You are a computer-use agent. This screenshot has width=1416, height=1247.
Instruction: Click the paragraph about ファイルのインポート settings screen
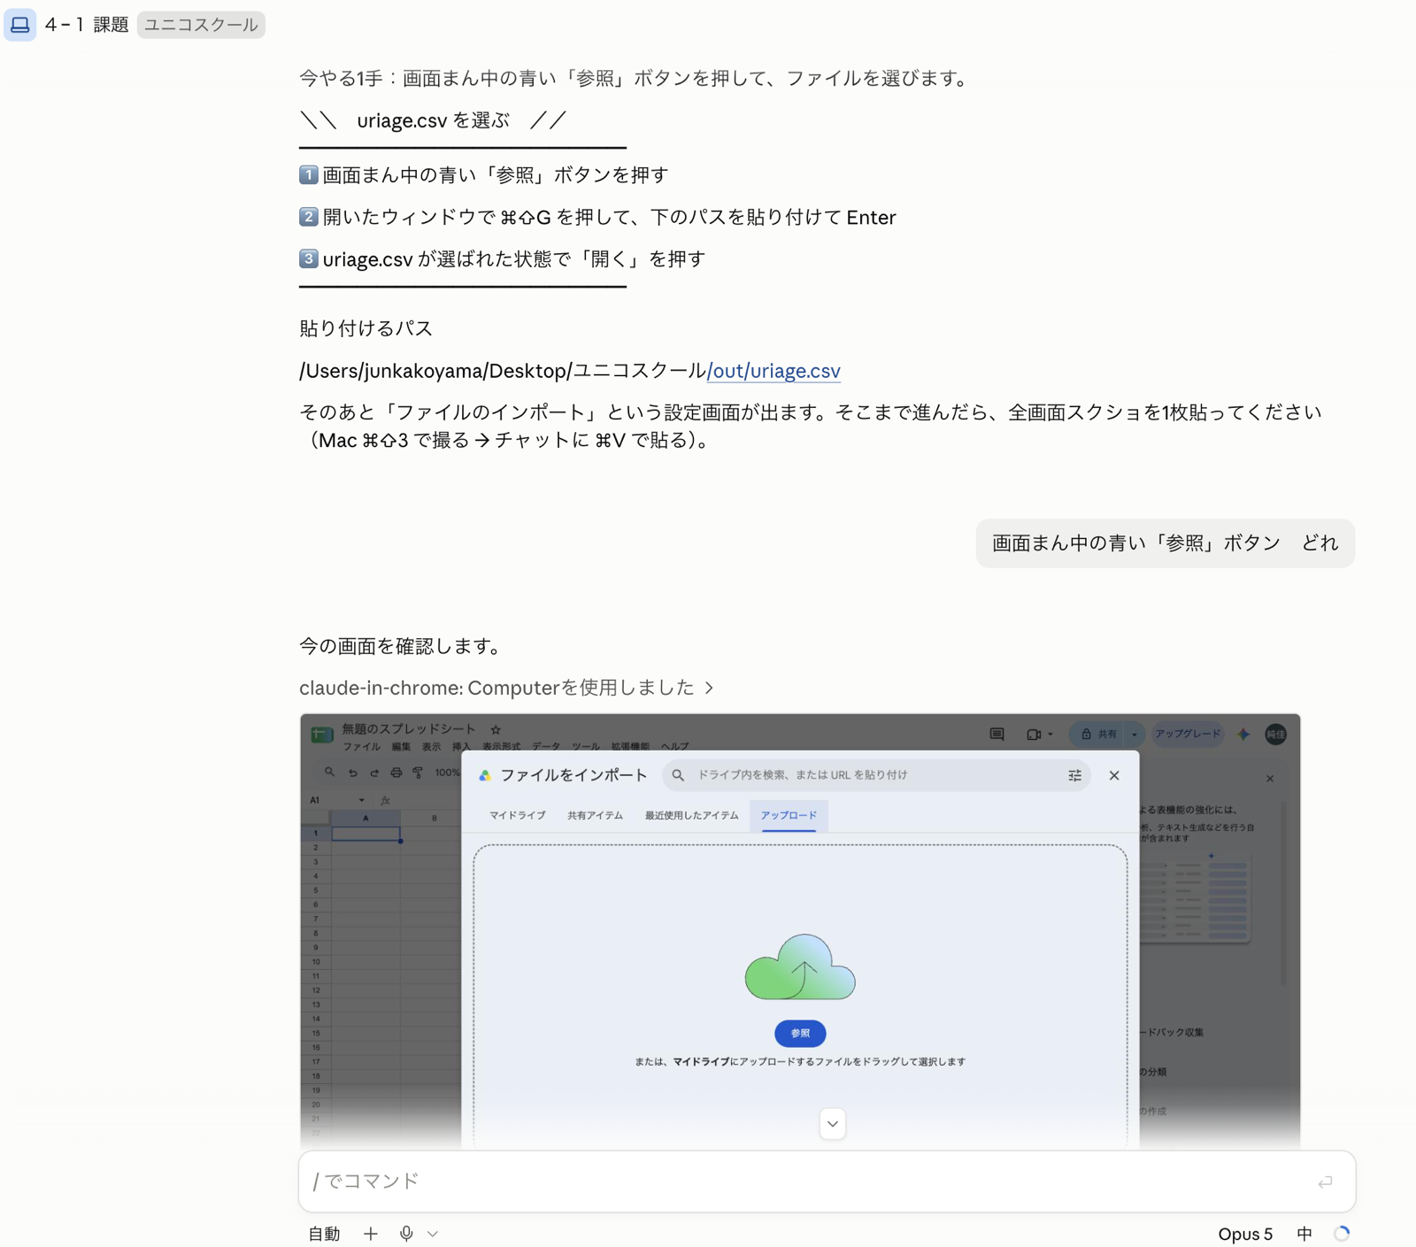(x=811, y=426)
